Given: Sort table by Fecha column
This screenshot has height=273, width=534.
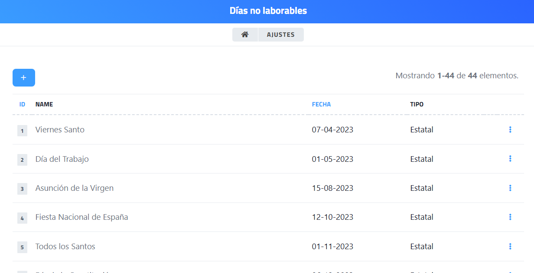Looking at the screenshot, I should click(321, 104).
